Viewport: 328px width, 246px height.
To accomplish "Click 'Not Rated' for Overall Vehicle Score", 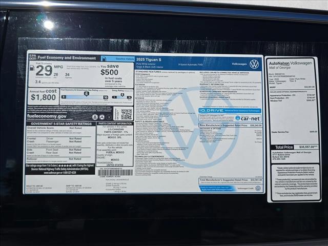I will click(75, 128).
